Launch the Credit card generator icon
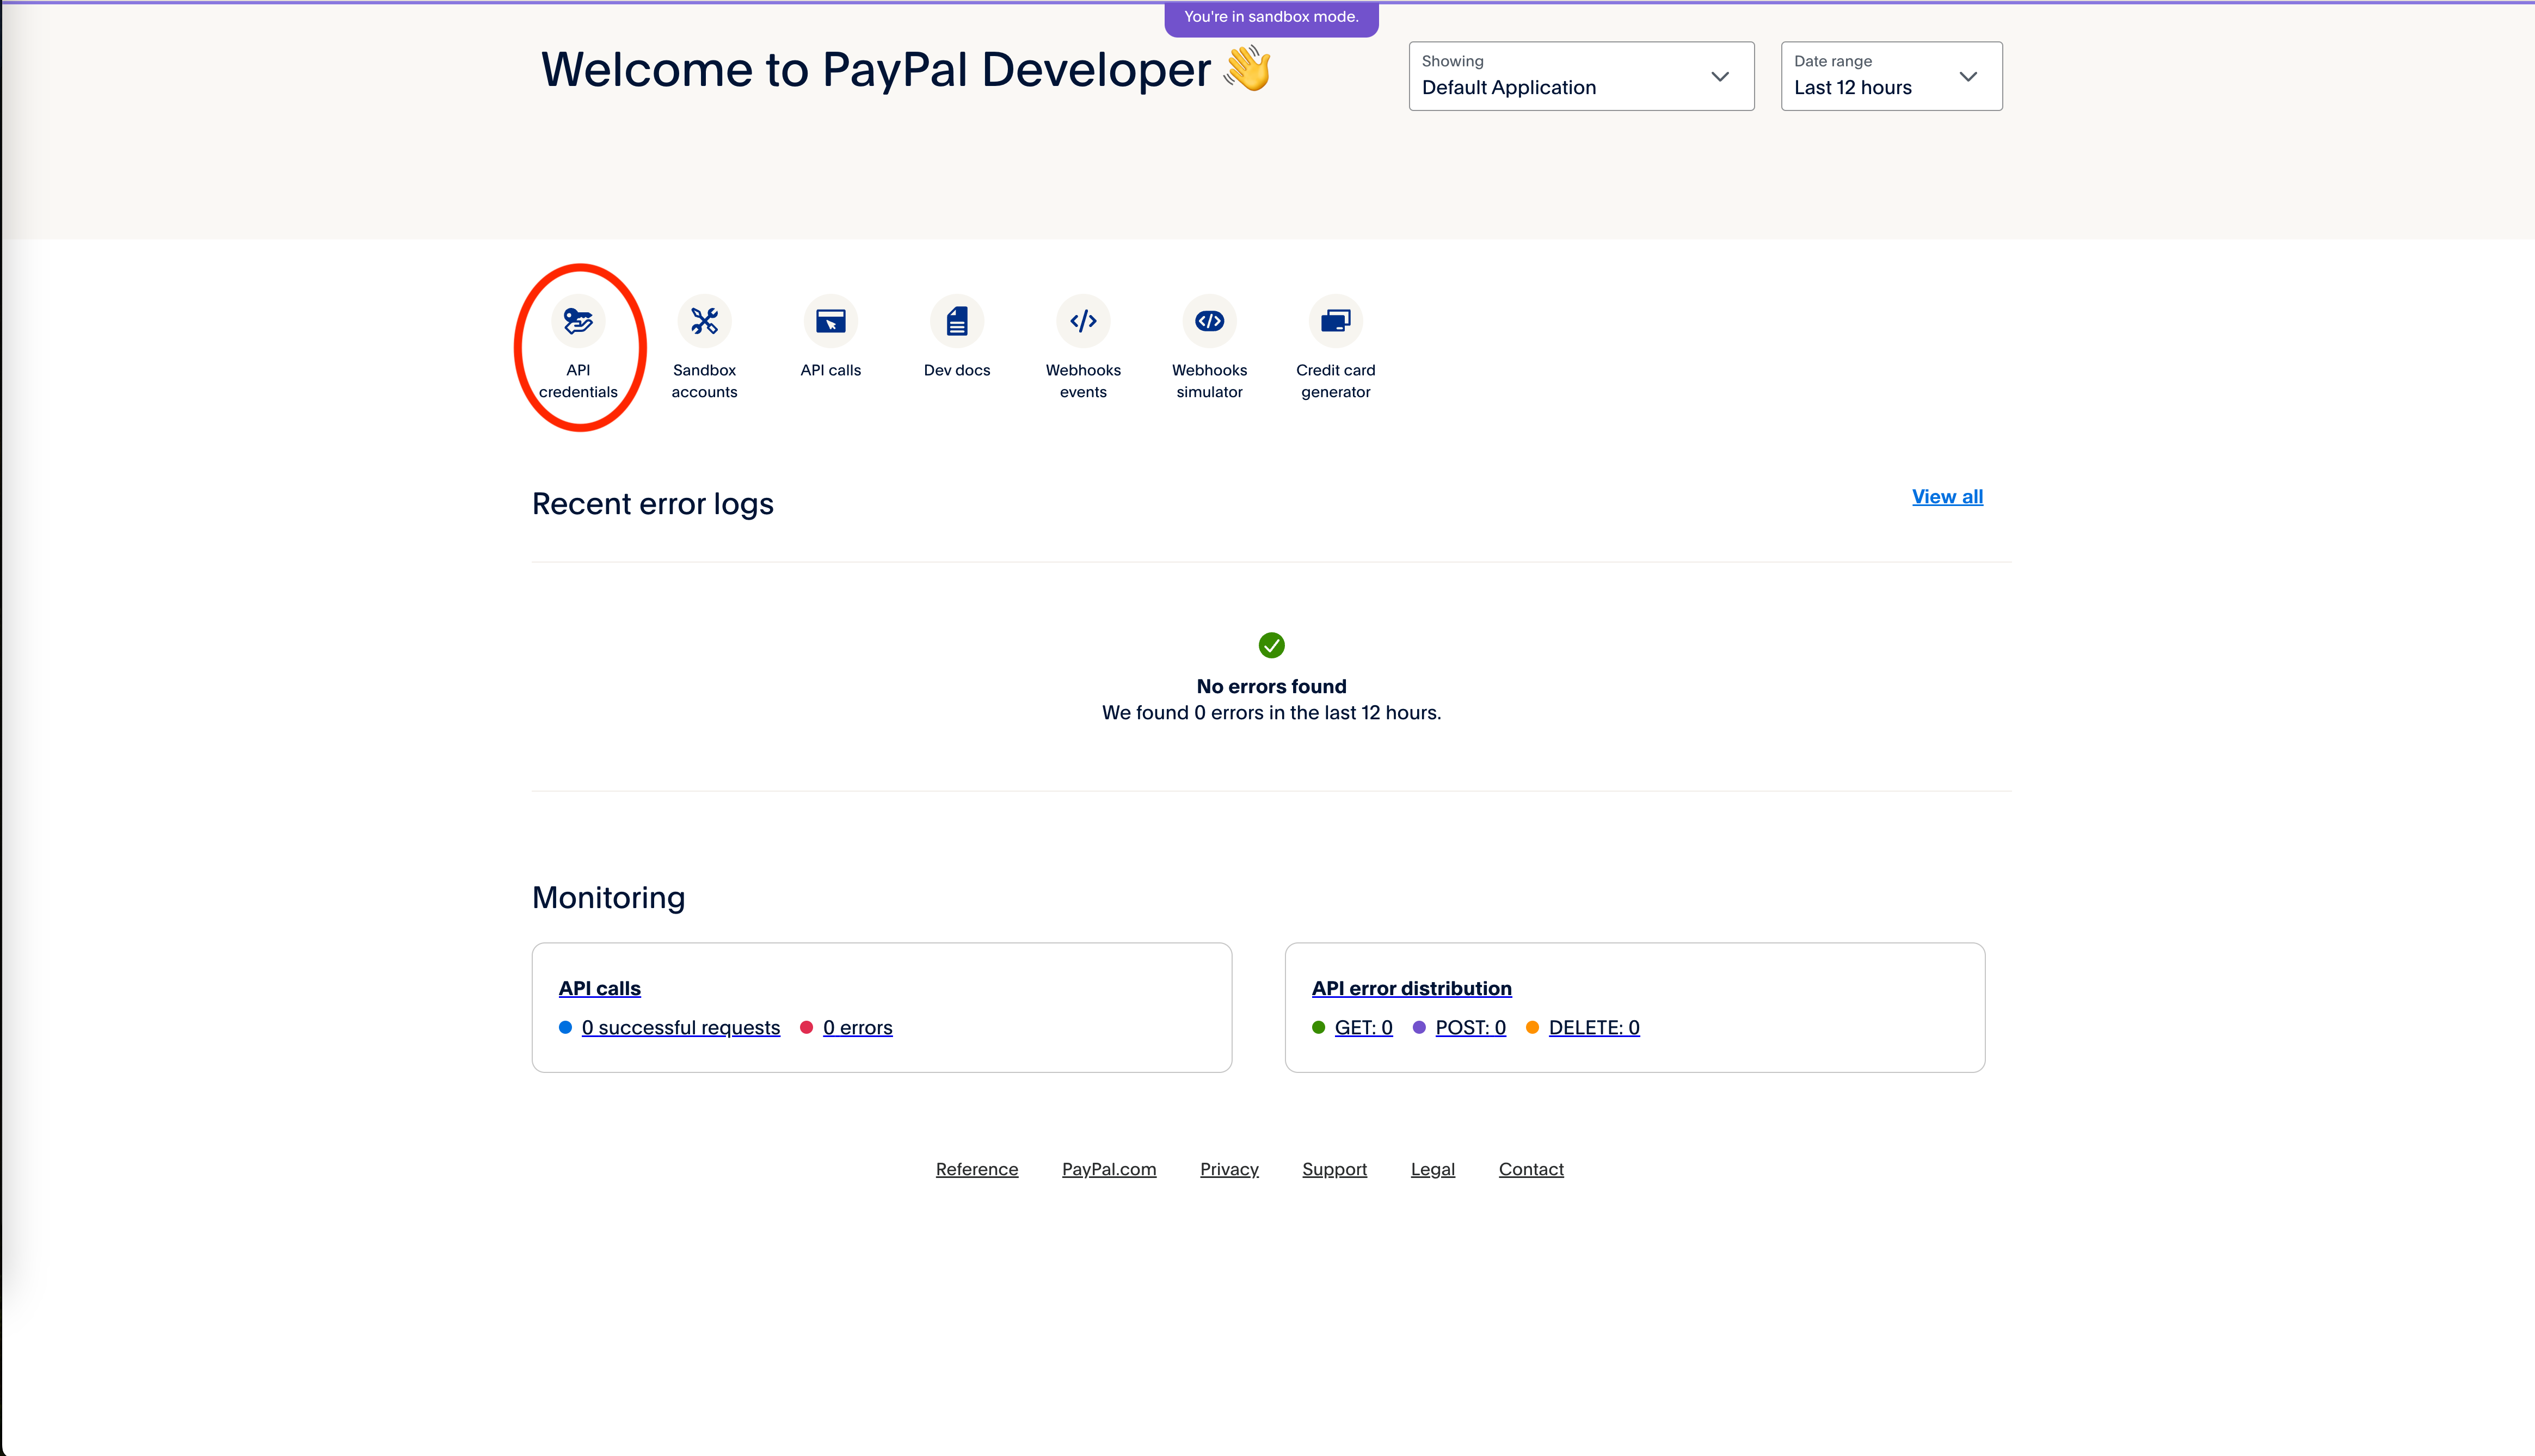Screen dimensions: 2535x1456 tap(1335, 321)
